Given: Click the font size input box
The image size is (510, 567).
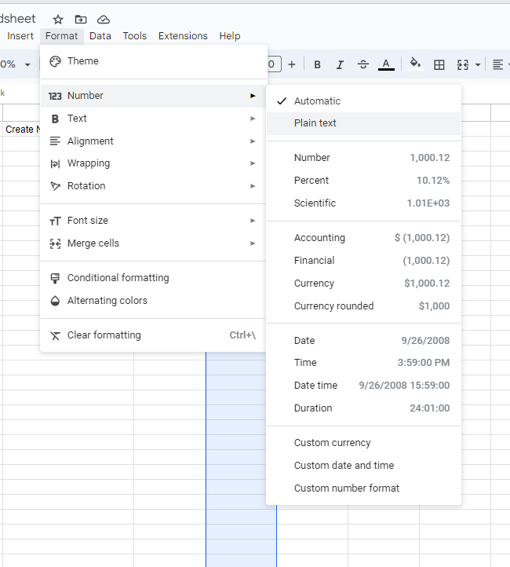Looking at the screenshot, I should point(273,64).
